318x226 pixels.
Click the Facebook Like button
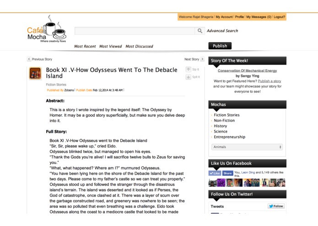pos(215,173)
